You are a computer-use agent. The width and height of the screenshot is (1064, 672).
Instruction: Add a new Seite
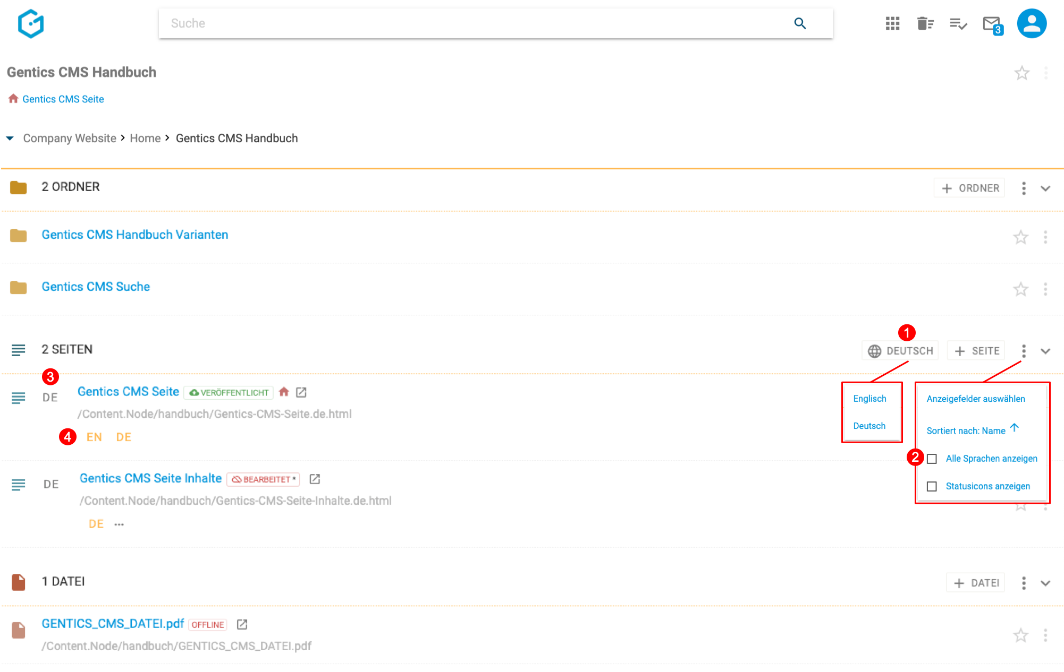coord(976,351)
